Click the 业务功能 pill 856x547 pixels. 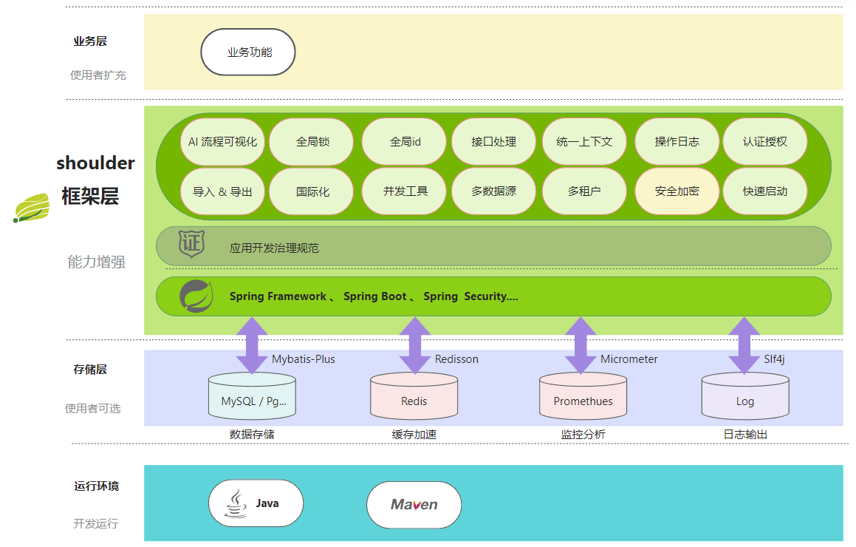[248, 52]
